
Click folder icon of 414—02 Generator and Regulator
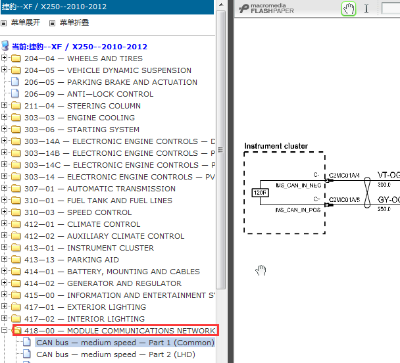(x=16, y=283)
